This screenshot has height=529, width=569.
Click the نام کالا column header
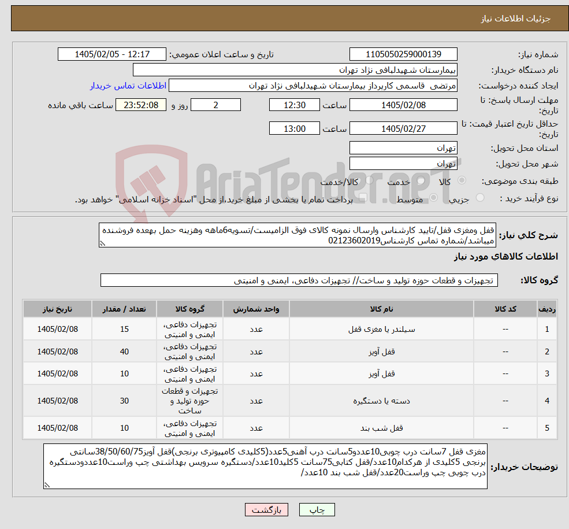[381, 309]
